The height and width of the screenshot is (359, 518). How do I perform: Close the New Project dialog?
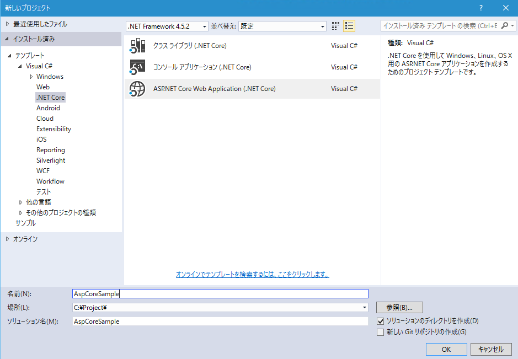coord(506,8)
